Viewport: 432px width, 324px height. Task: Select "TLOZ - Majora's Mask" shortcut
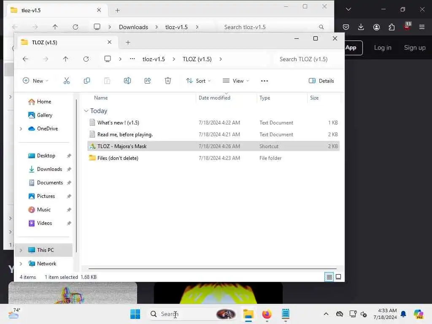coord(213,146)
